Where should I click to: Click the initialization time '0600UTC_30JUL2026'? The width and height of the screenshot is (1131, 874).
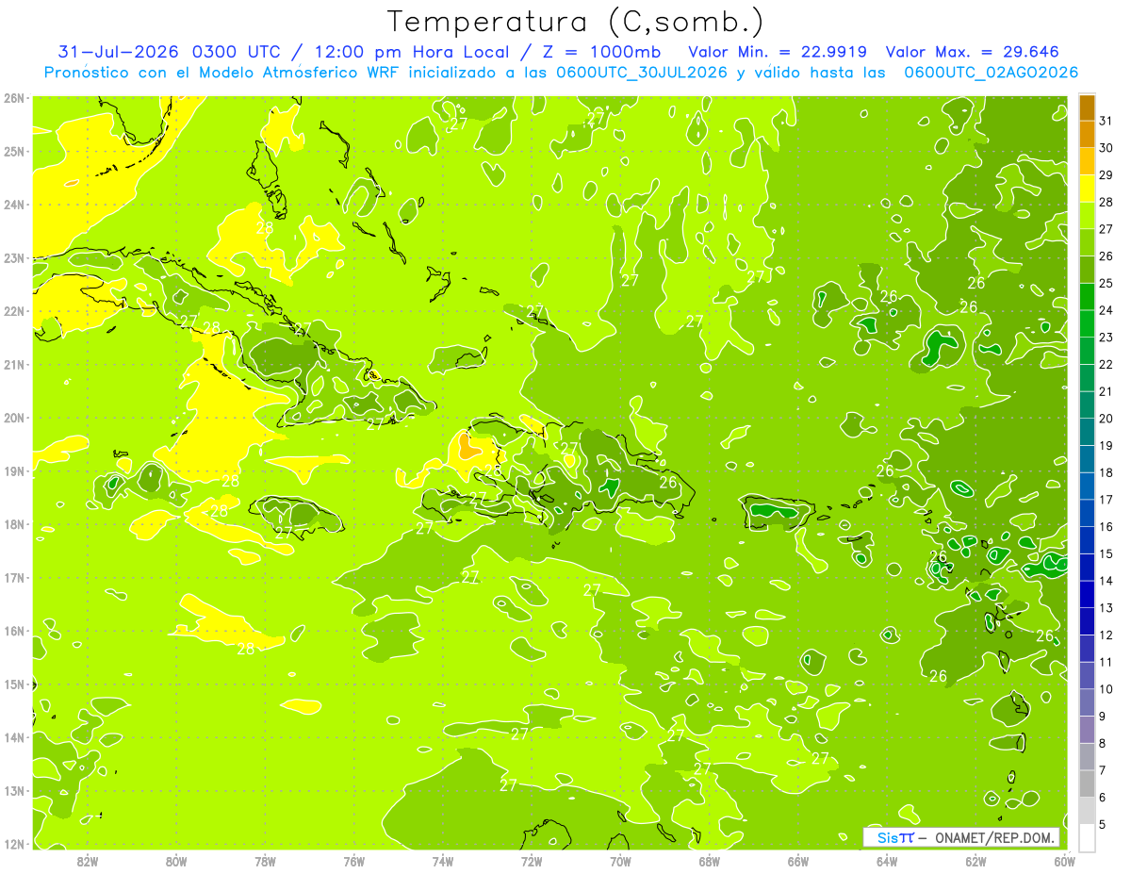click(642, 73)
